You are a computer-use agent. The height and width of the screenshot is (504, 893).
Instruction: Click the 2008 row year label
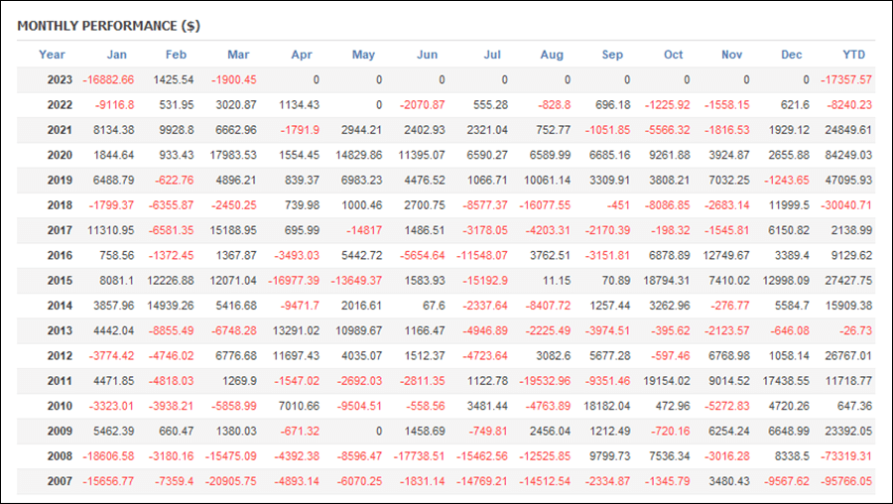click(60, 456)
